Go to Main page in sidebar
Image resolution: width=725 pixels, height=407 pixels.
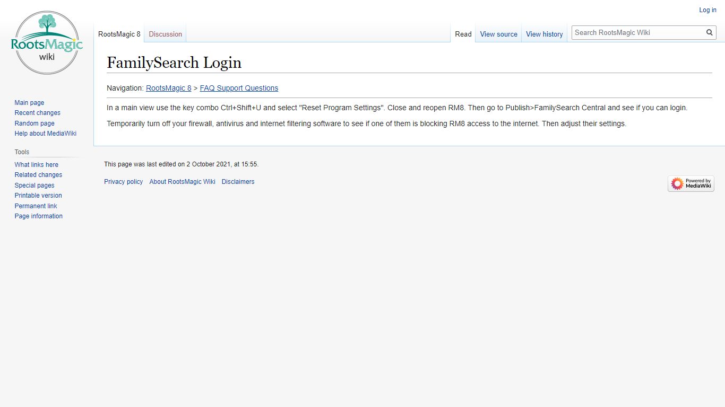coord(29,103)
